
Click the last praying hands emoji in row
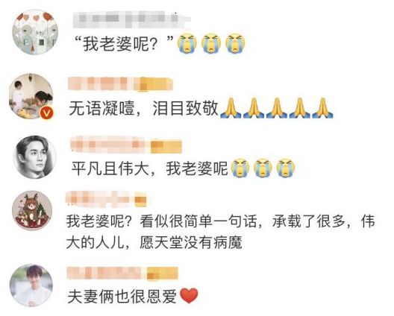coord(322,108)
